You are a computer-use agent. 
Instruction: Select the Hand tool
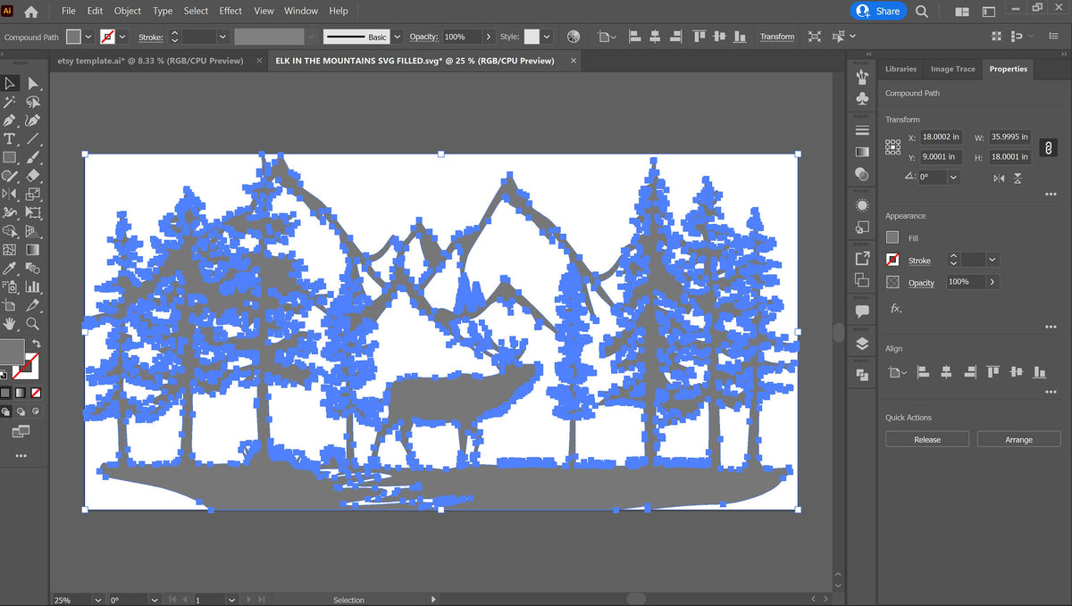[10, 324]
